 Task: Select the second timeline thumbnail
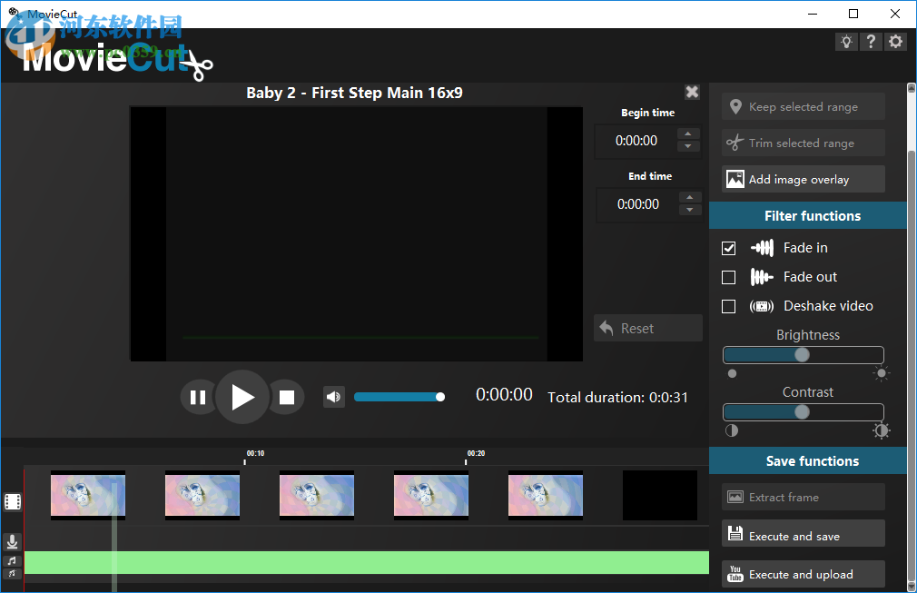click(x=202, y=495)
